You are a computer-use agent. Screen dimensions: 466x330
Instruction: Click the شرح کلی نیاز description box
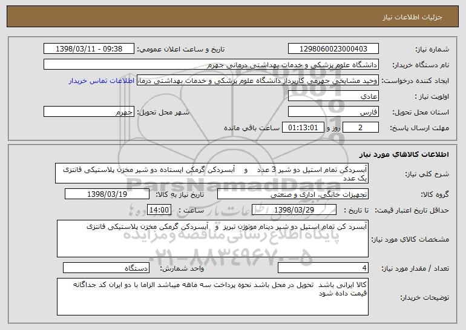point(212,173)
